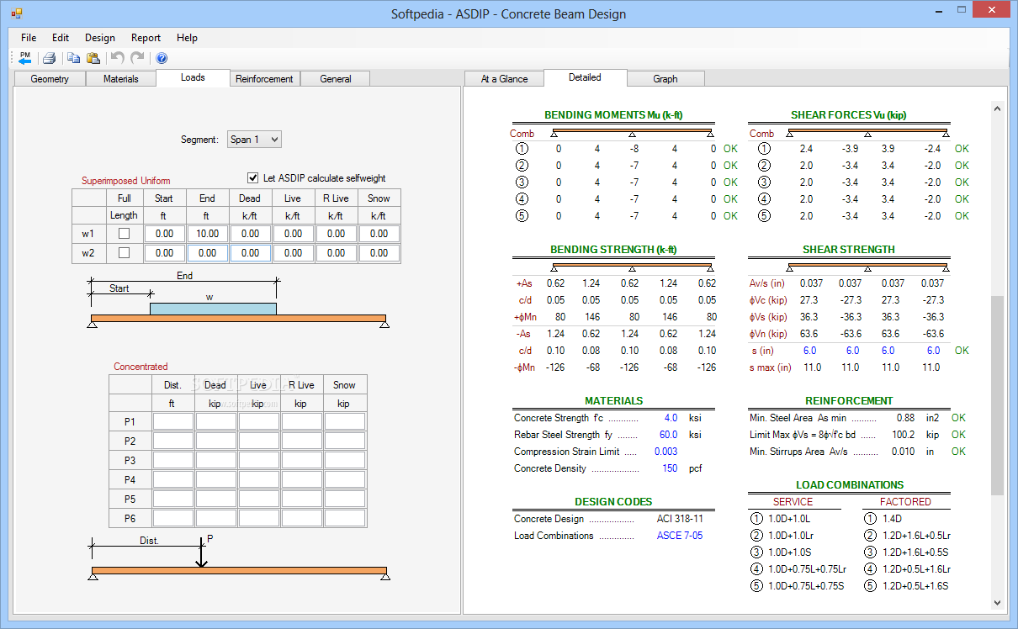Click the Copy toolbar icon
The image size is (1018, 629).
74,58
